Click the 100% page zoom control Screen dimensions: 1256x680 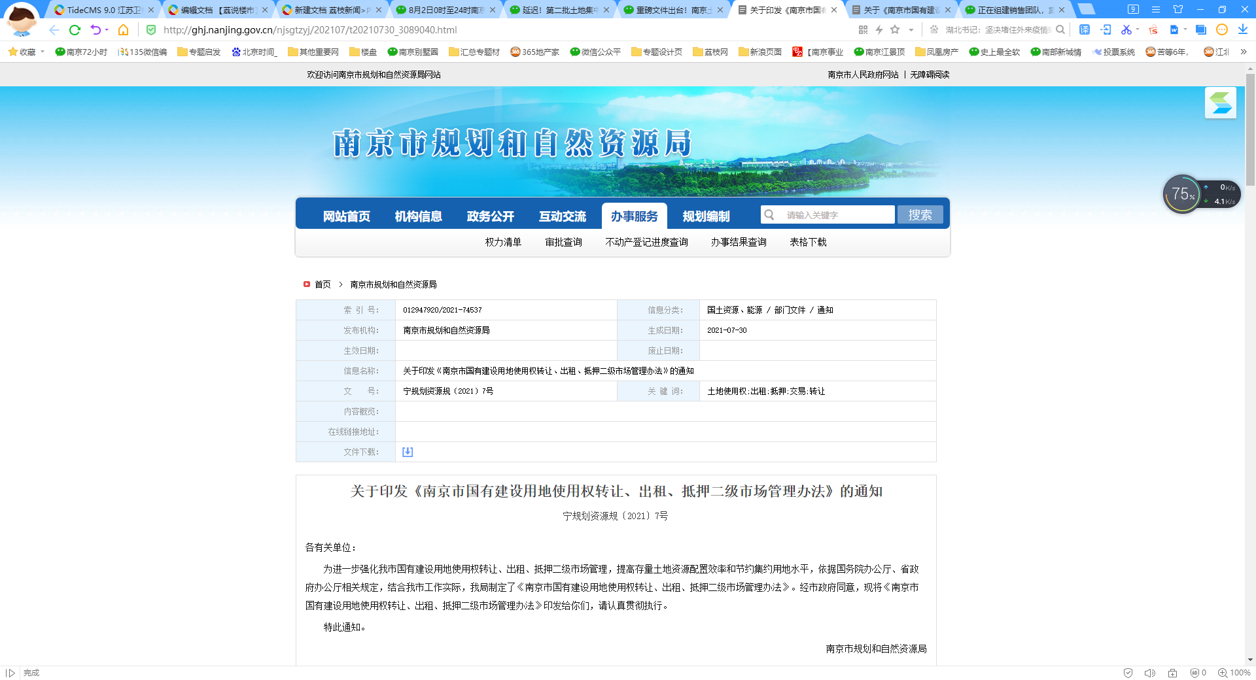1234,673
